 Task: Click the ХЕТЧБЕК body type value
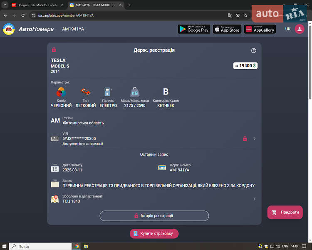click(x=166, y=106)
